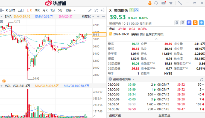Select the 日K chart tab
205x118 pixels.
[x=30, y=10]
